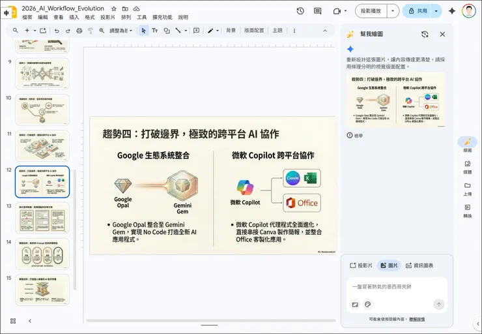Viewport: 482px width, 334px height.
Task: Open the 工具 menu
Action: 142,17
